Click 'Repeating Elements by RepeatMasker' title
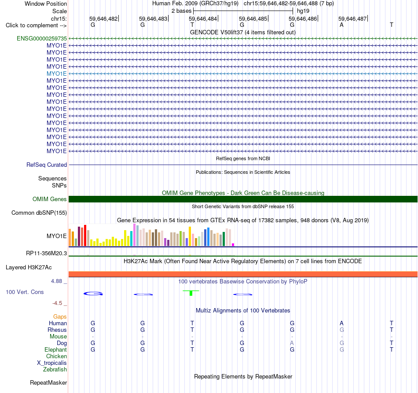This screenshot has height=393, width=418. (x=243, y=376)
